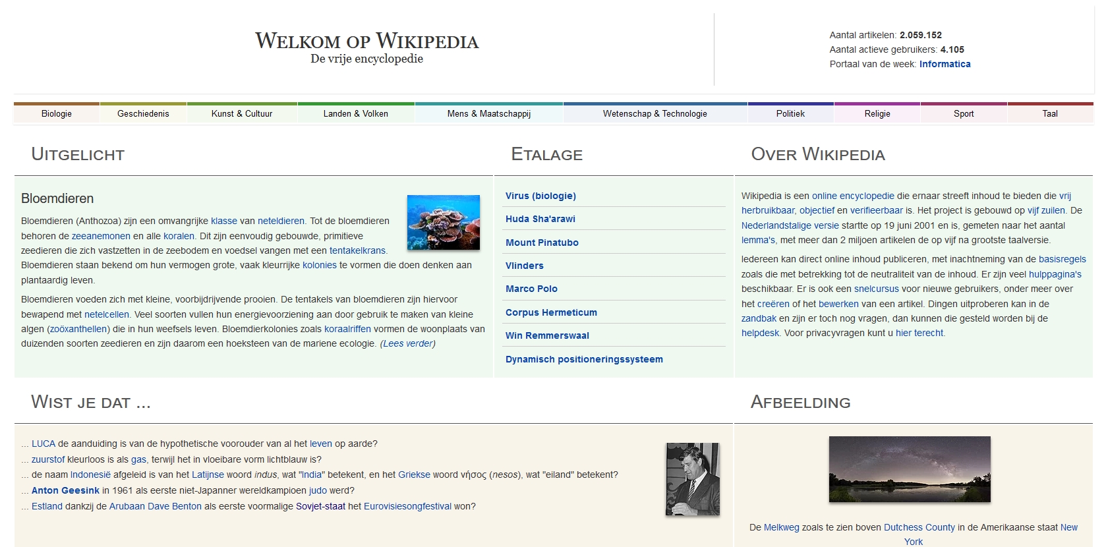Viewport: 1106px width, 547px height.
Task: Follow the zuurstof link
Action: [48, 459]
